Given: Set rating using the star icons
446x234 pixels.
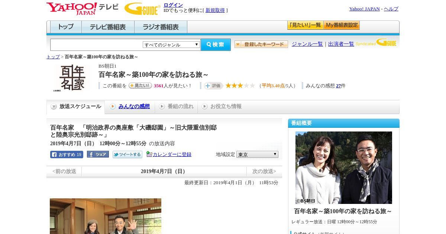Looking at the screenshot, I should tap(240, 85).
